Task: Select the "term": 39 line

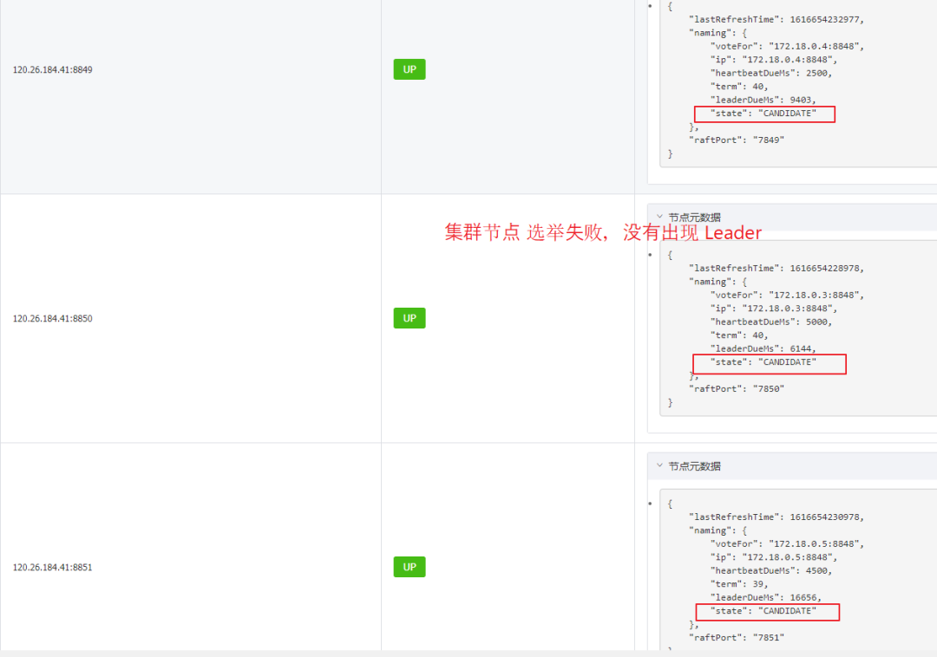Action: (x=739, y=584)
